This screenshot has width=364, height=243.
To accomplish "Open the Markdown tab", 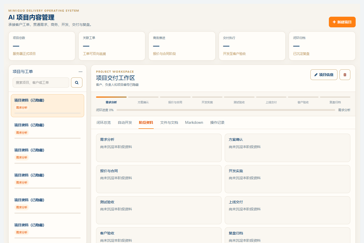I will click(194, 123).
